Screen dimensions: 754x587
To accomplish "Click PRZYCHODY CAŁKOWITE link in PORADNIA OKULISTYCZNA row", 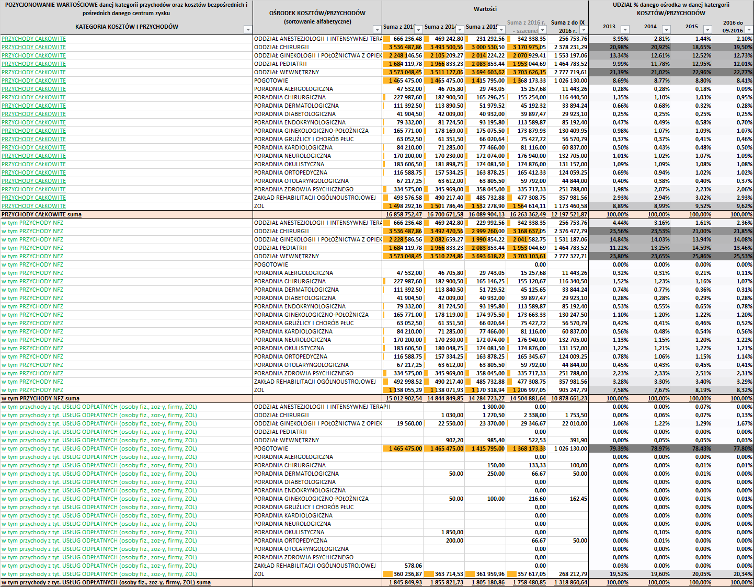I will tap(34, 164).
